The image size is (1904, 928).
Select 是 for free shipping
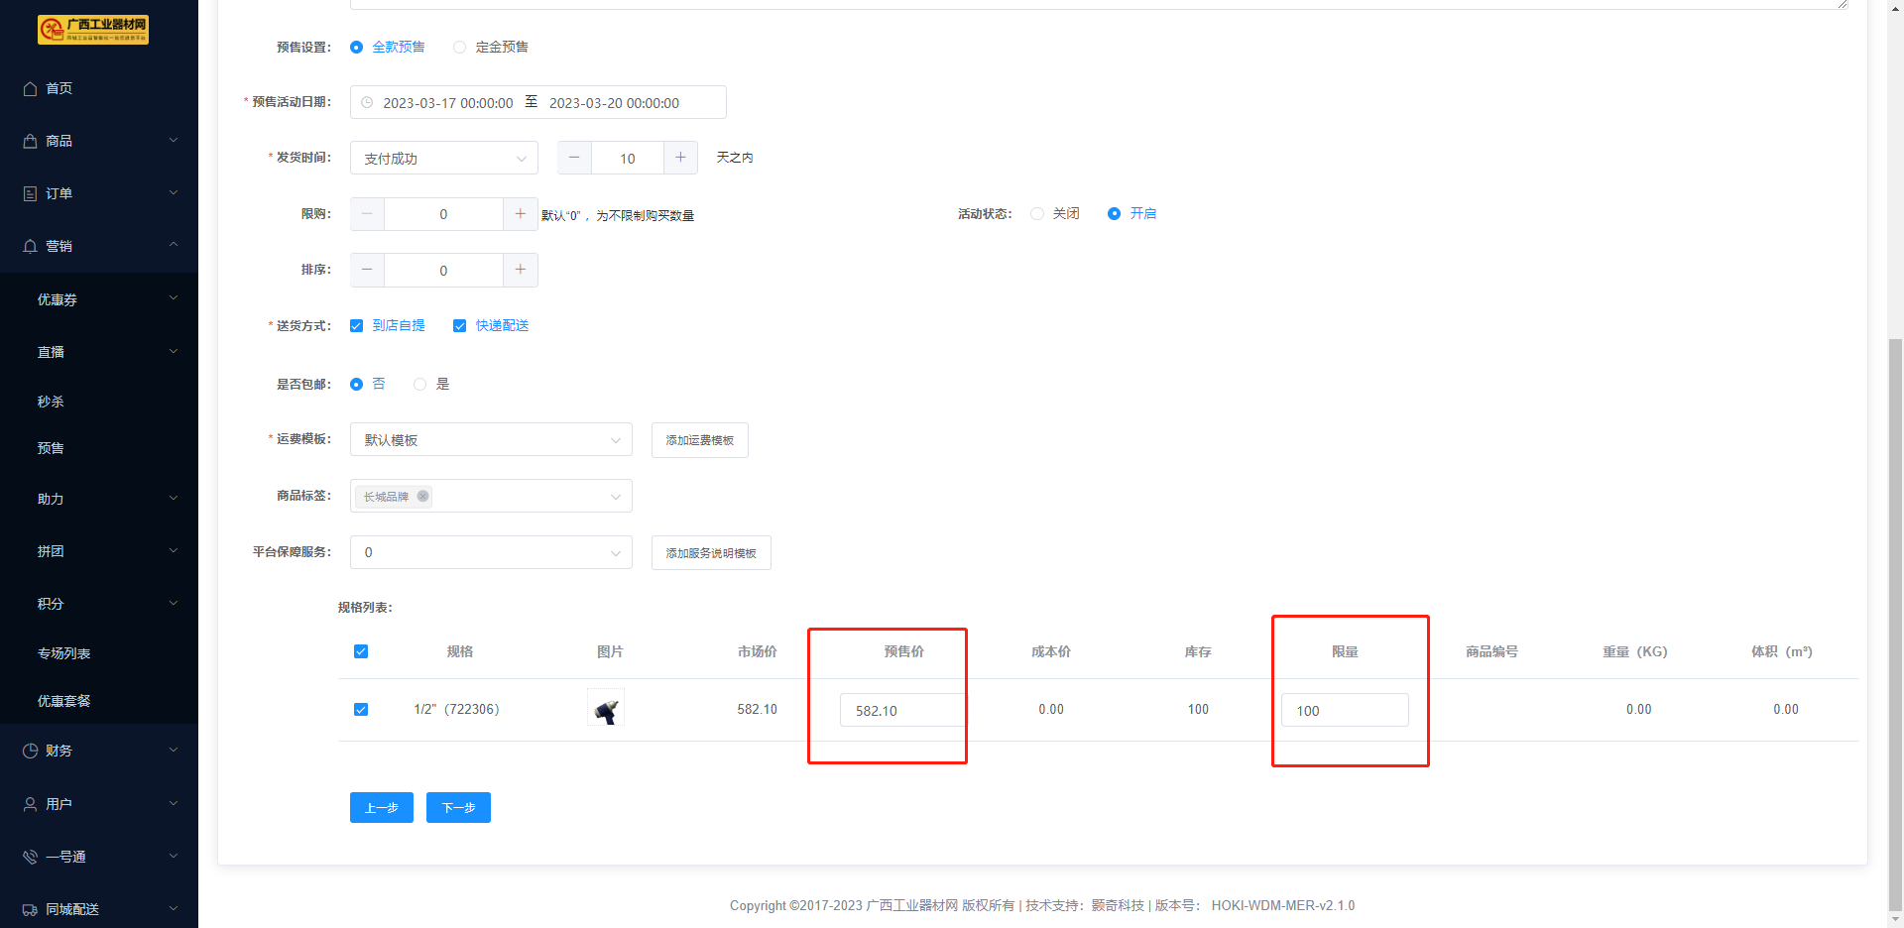click(x=420, y=385)
